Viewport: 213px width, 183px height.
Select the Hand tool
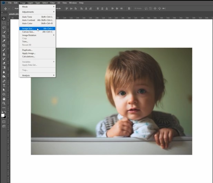coord(4,99)
